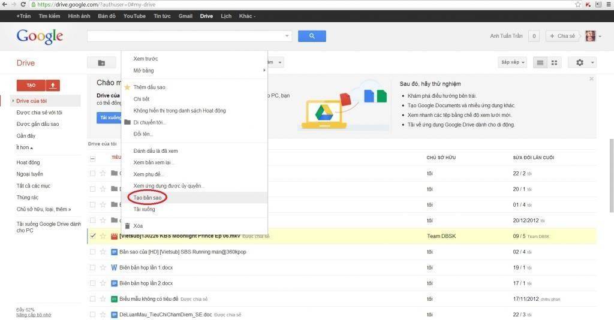Click the Google logo

click(40, 37)
